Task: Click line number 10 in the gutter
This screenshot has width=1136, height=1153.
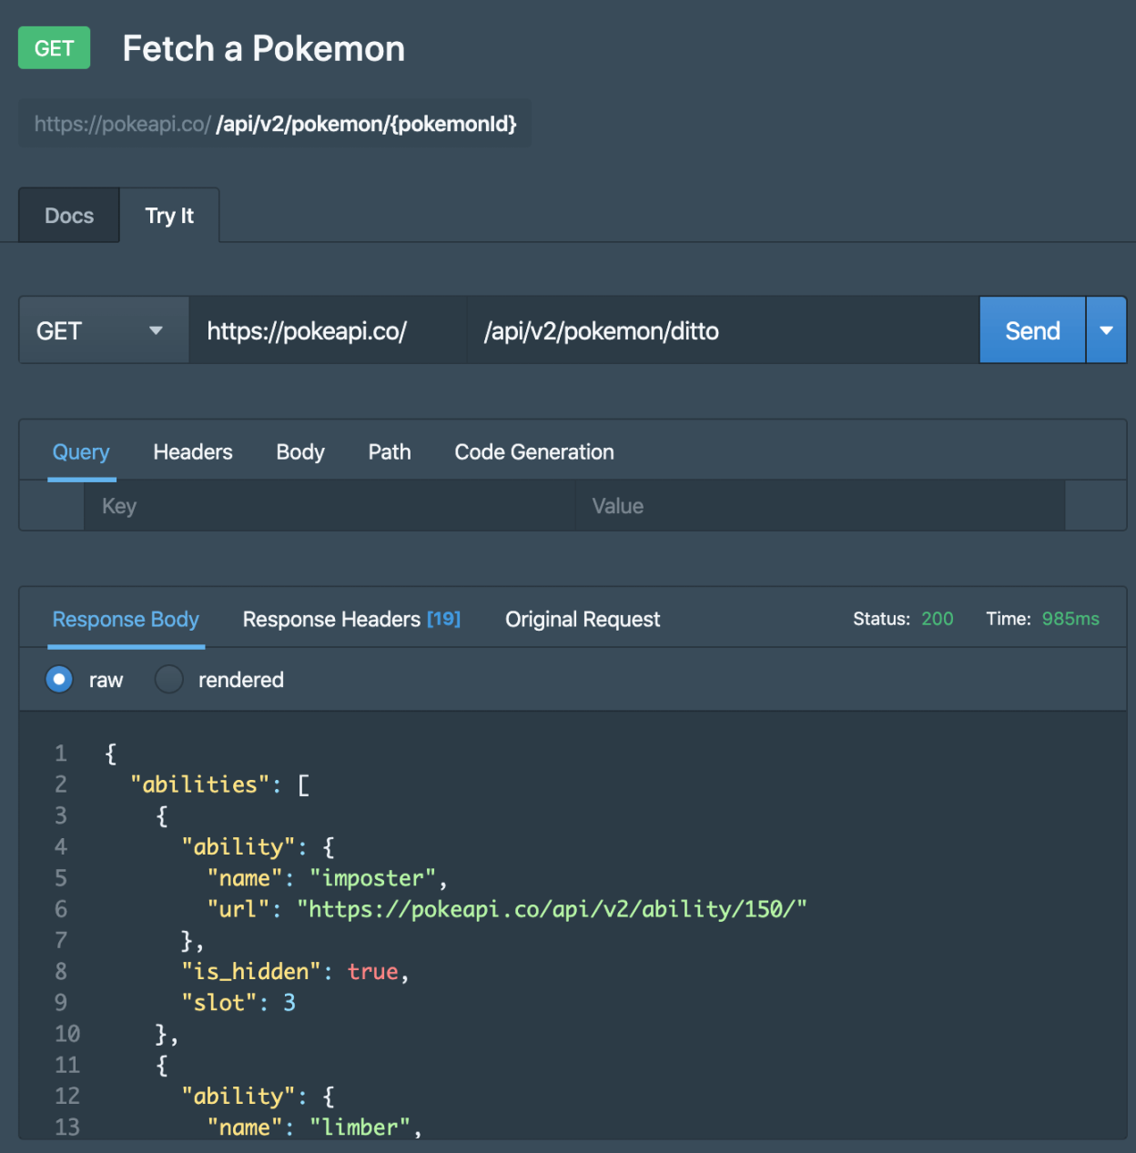Action: coord(67,1034)
